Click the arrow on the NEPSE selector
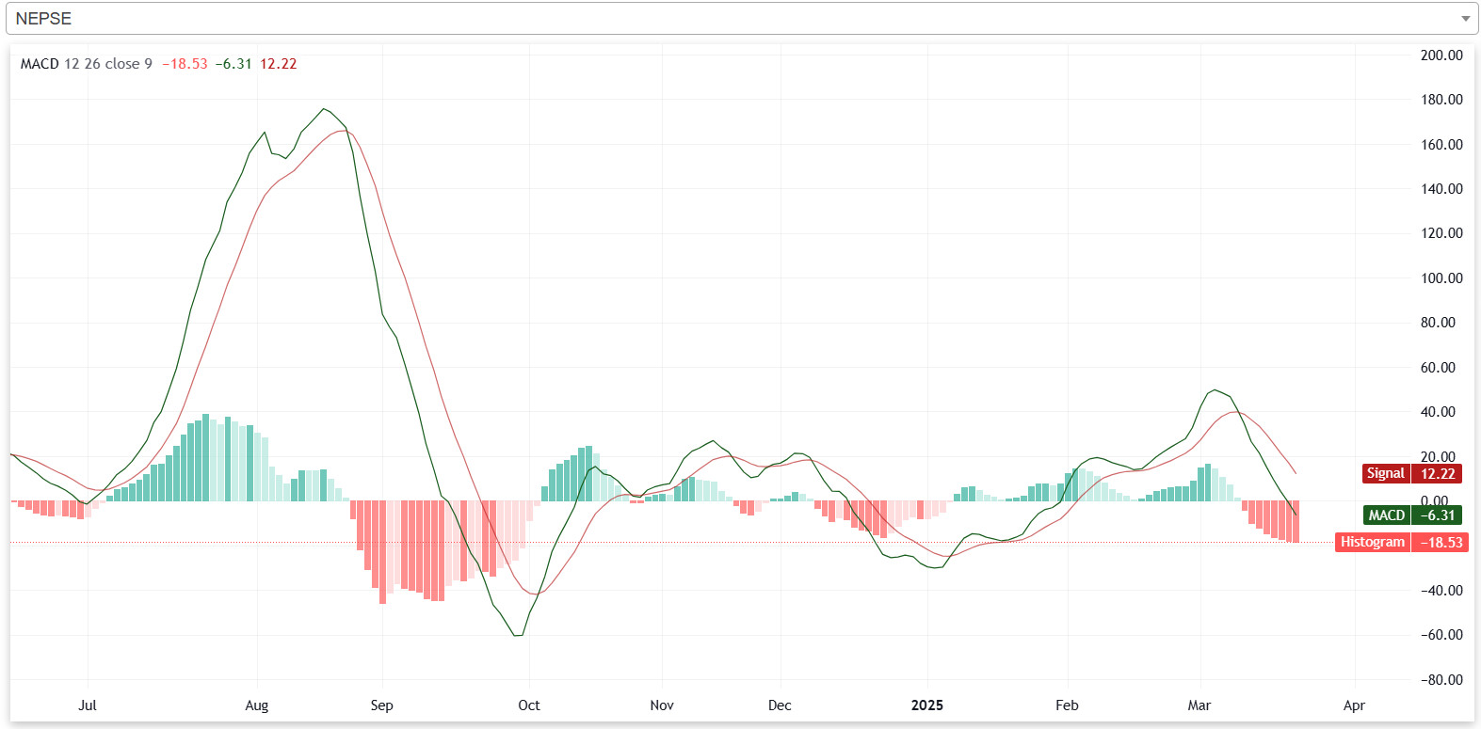Viewport: 1481px width, 729px height. [1465, 19]
